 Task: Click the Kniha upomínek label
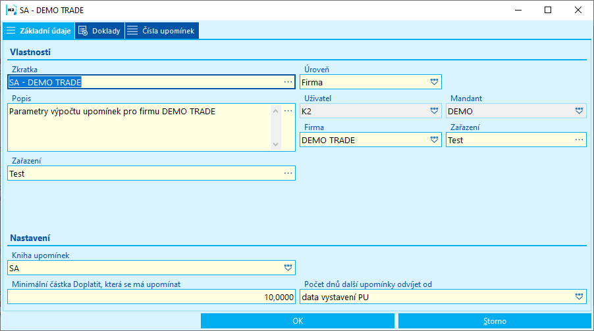pos(41,255)
